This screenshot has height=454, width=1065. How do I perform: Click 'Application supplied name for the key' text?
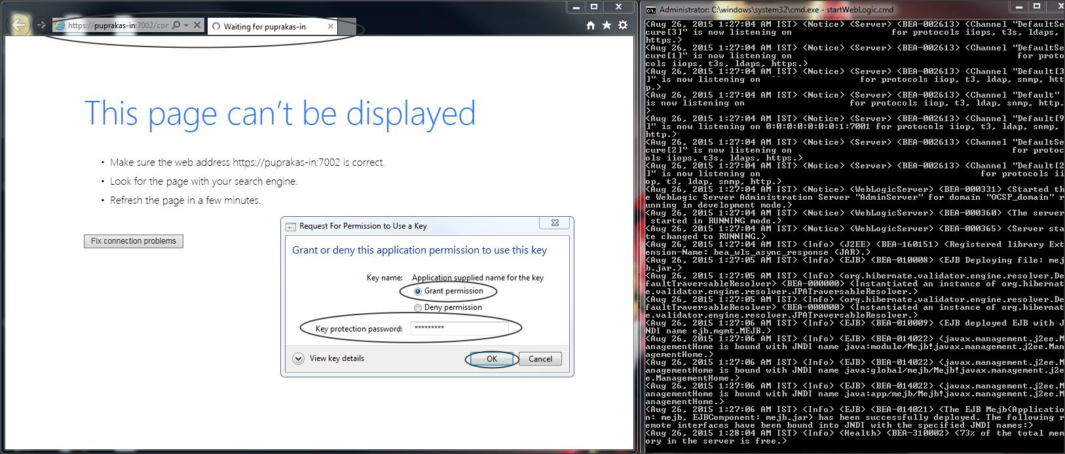click(477, 278)
